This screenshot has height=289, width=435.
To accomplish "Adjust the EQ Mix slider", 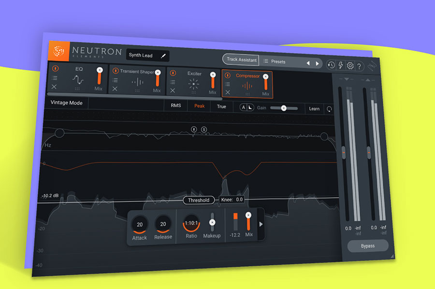I will (99, 76).
